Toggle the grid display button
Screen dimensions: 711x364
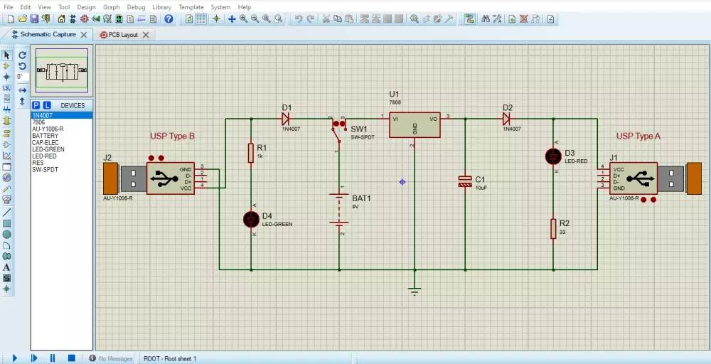[x=201, y=18]
